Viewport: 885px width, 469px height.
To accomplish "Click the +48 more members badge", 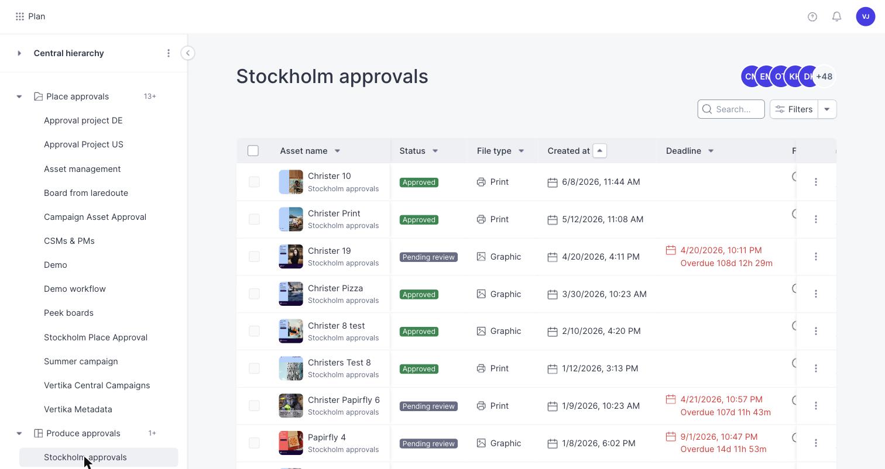I will (824, 77).
